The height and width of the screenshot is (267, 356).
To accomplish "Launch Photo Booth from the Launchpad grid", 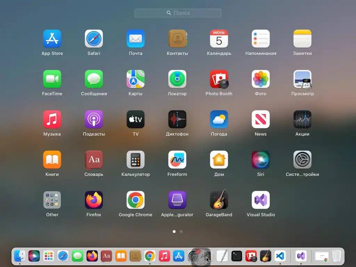I will coord(219,79).
